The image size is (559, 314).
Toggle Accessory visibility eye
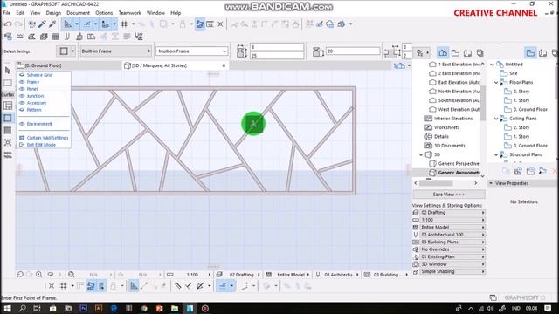[x=22, y=103]
